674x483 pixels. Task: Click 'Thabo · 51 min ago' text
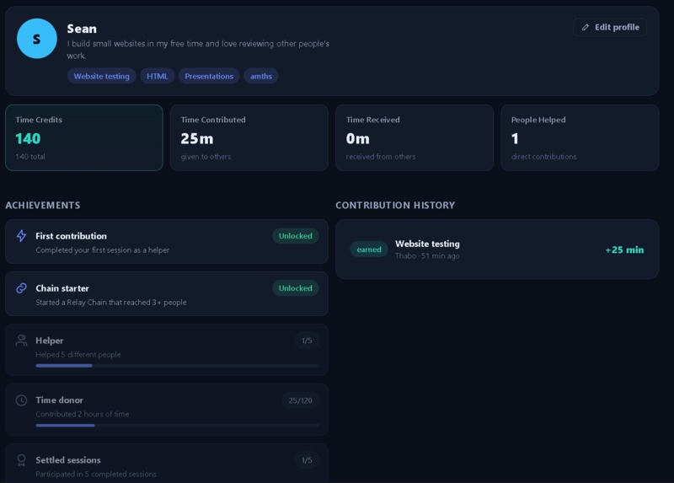427,256
